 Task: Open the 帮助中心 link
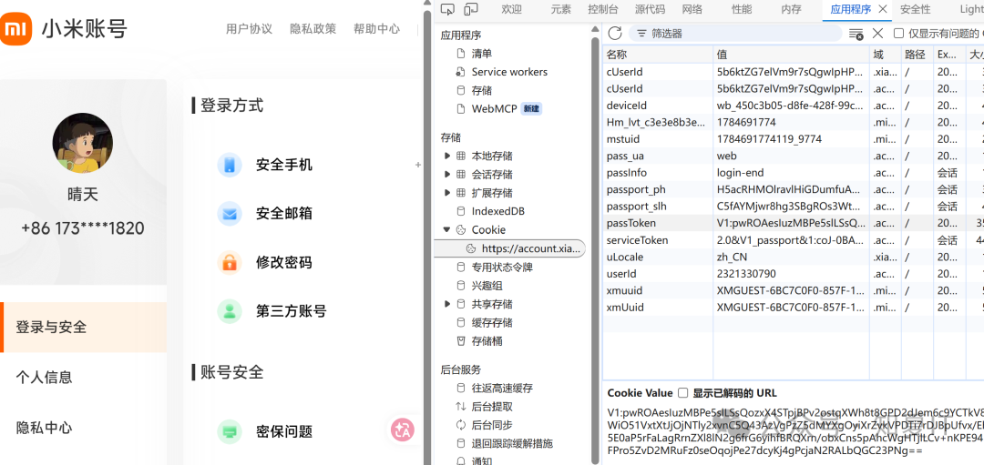click(x=376, y=29)
